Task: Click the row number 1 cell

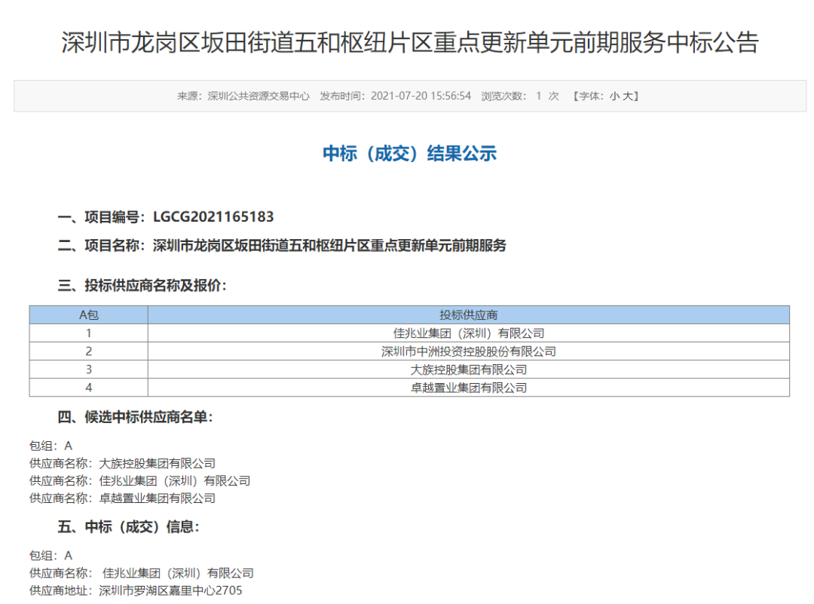Action: [89, 333]
